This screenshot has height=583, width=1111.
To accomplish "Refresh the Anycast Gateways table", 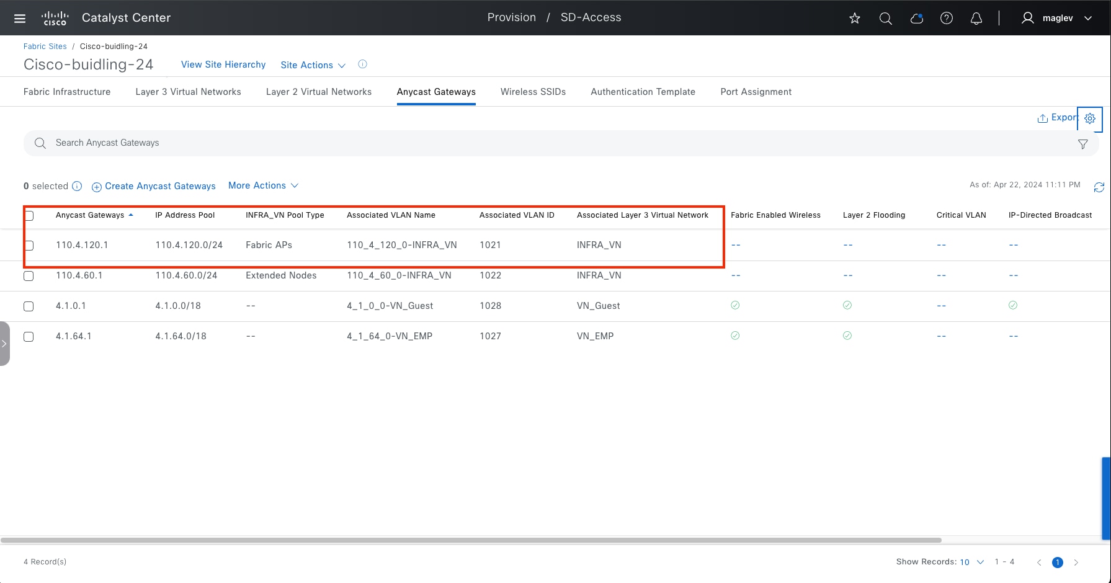I will 1099,187.
